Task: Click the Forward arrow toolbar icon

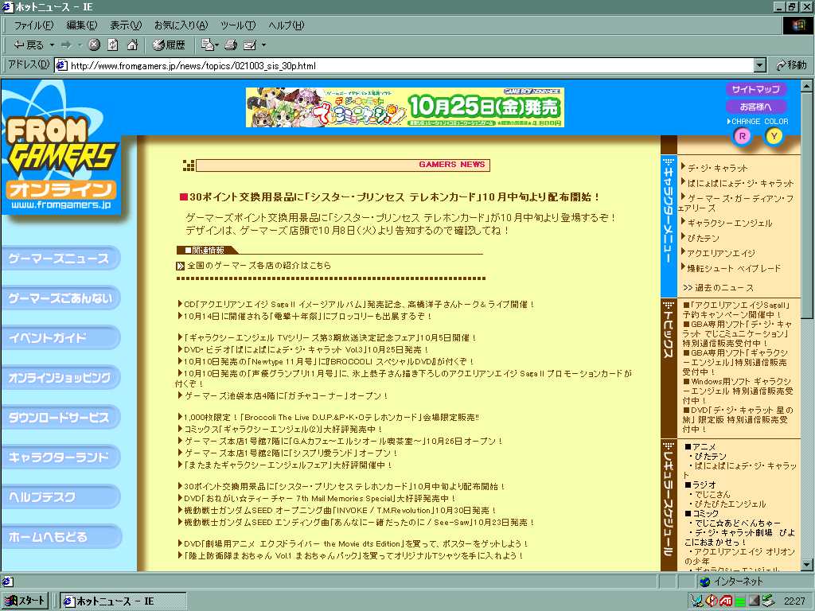Action: (x=66, y=45)
